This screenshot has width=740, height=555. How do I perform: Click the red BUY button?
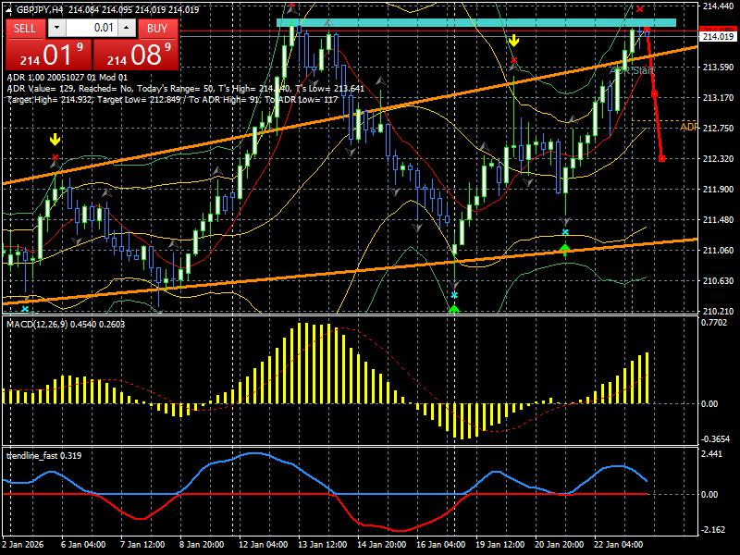pos(157,29)
